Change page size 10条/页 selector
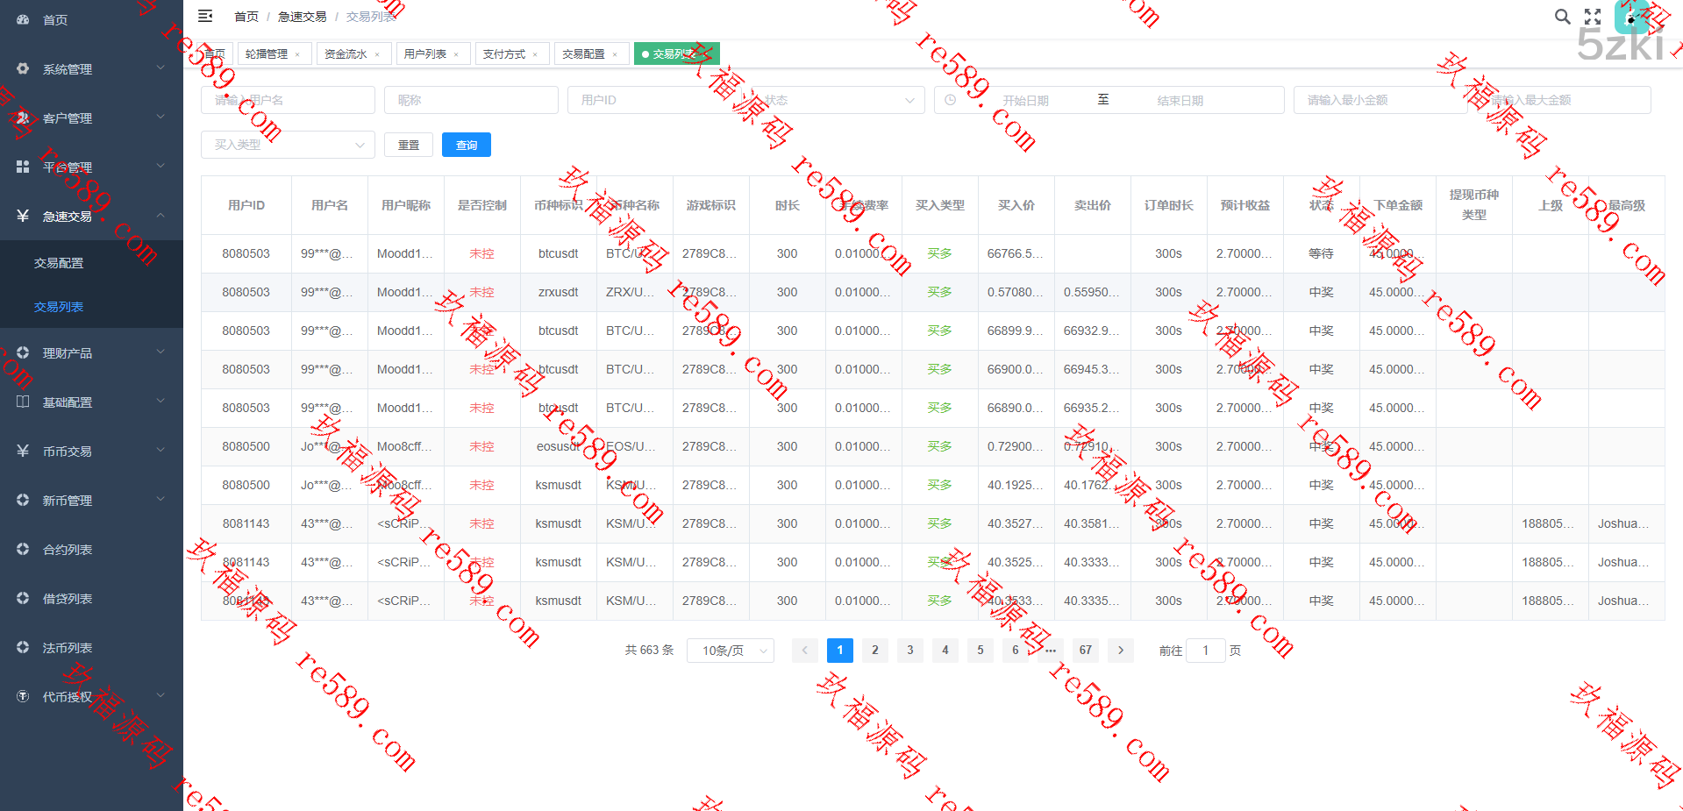This screenshot has width=1683, height=811. (x=730, y=650)
